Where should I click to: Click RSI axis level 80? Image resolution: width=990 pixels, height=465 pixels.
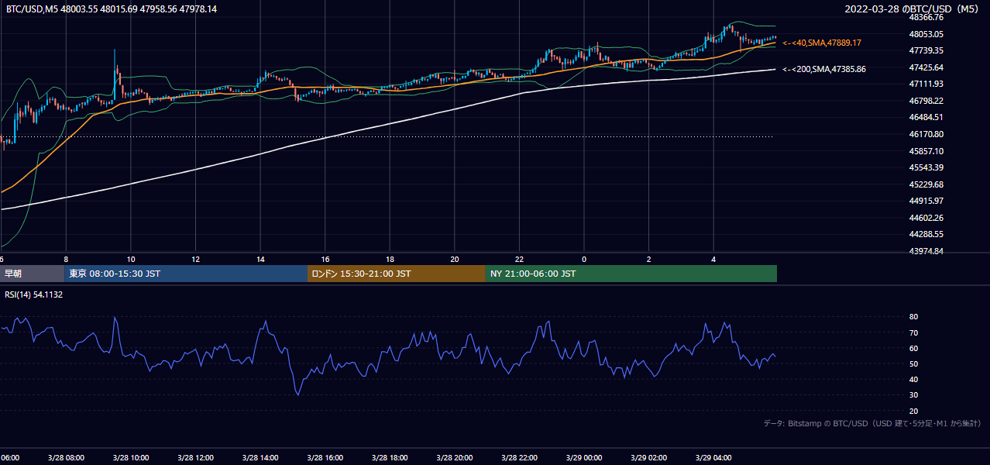[913, 317]
